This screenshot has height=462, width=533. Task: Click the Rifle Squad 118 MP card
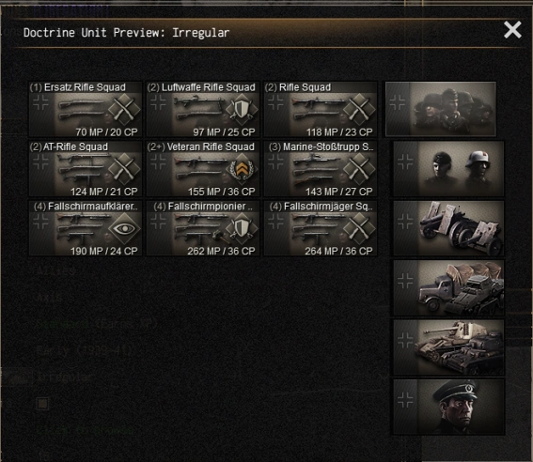(x=321, y=109)
